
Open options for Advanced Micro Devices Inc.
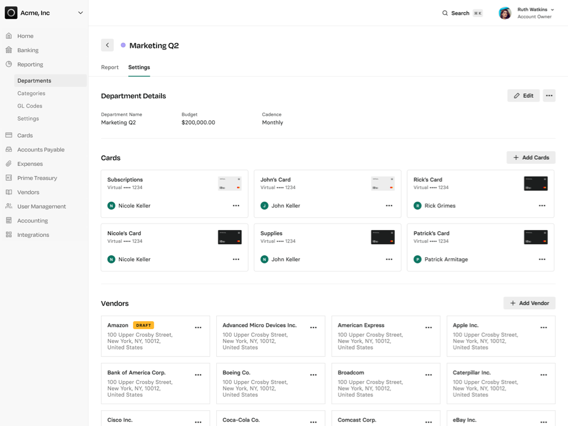(x=313, y=327)
